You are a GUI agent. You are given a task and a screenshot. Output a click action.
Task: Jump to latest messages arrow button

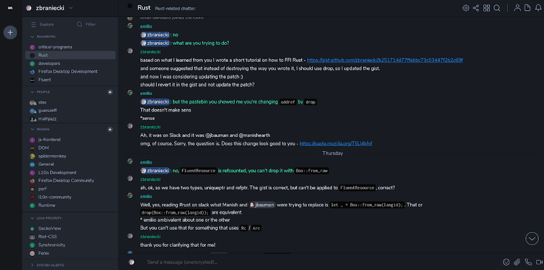click(532, 238)
